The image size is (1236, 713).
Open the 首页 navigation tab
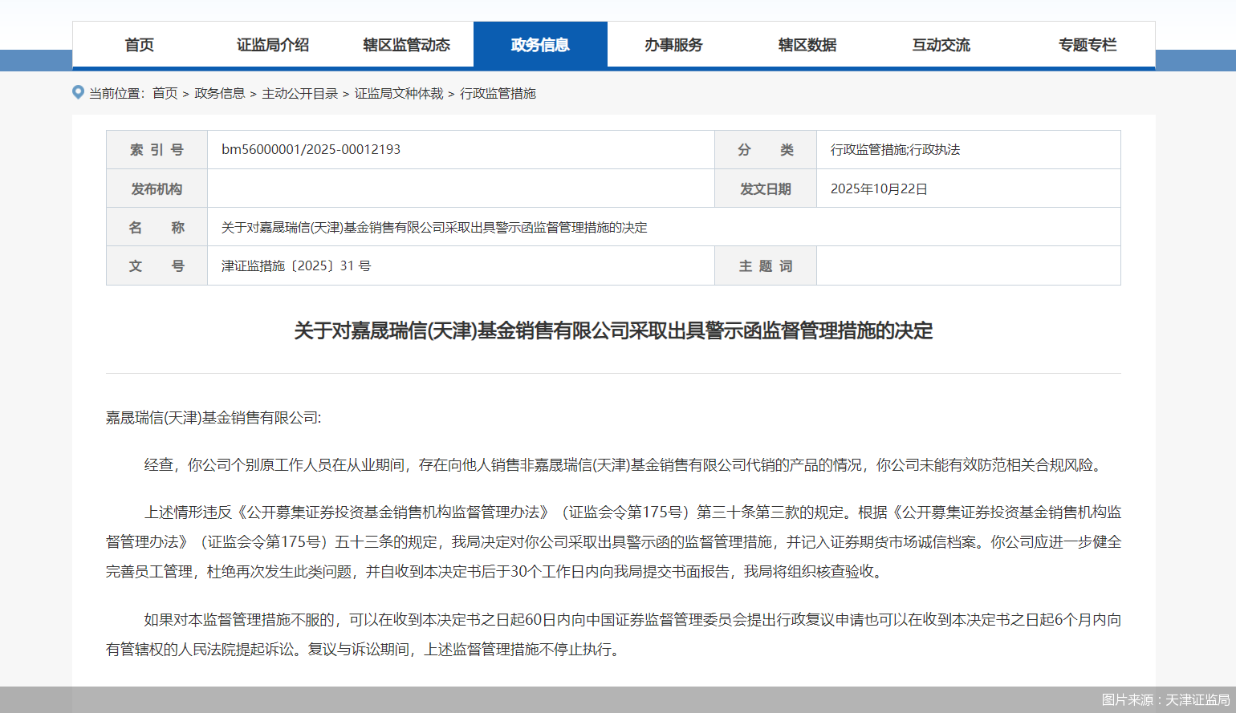point(139,45)
